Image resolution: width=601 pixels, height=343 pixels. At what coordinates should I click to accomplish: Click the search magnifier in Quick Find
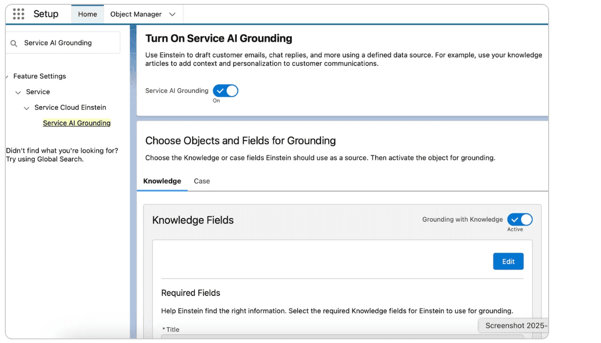pyautogui.click(x=14, y=43)
